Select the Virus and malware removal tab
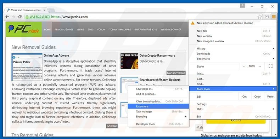The image size is (280, 139). click(26, 10)
